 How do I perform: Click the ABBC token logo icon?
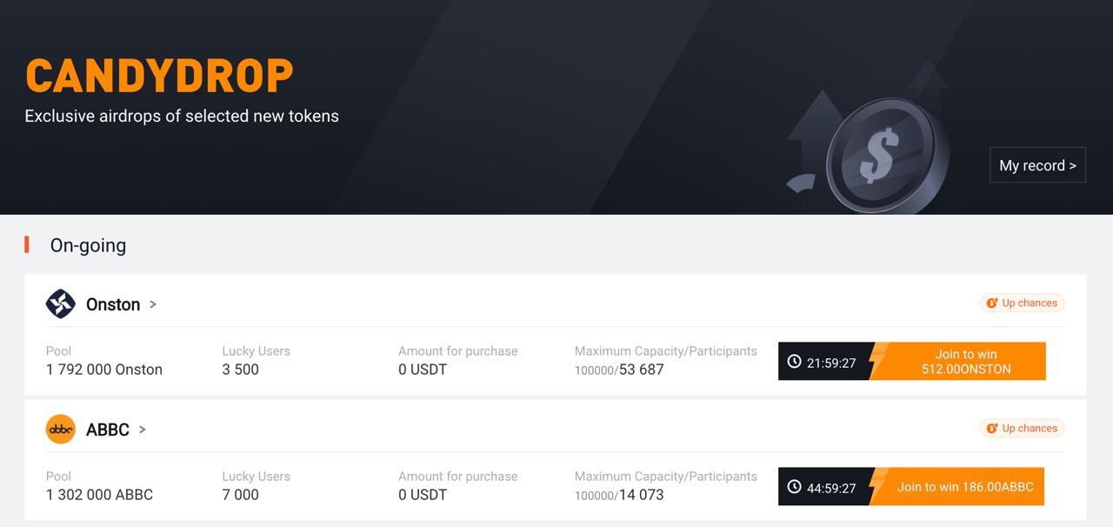tap(61, 430)
